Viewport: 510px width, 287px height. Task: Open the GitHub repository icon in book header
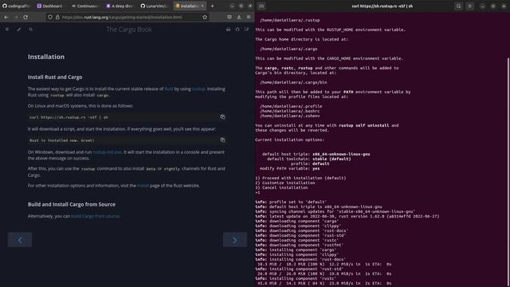pos(237,29)
